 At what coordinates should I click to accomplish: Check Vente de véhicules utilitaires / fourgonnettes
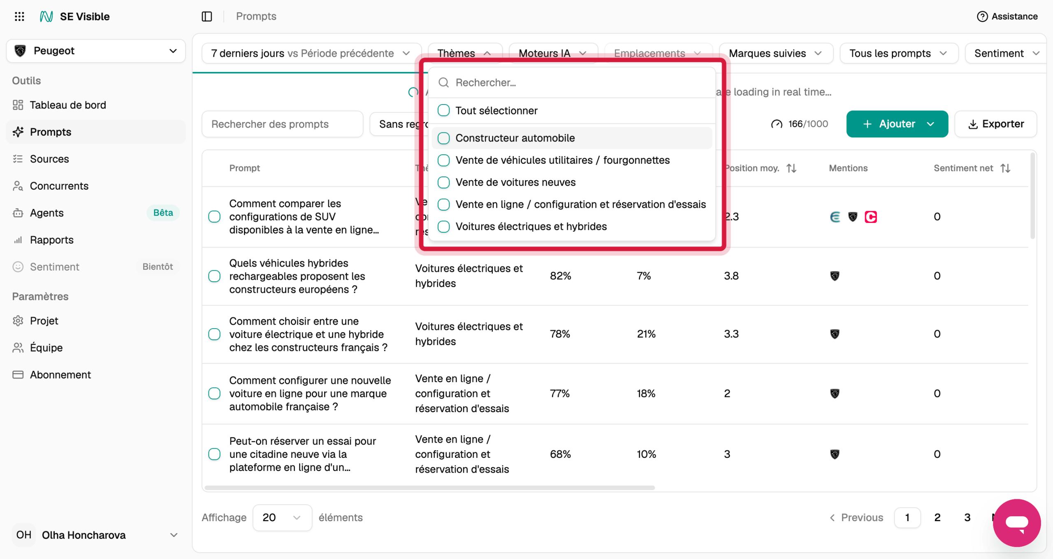[443, 160]
